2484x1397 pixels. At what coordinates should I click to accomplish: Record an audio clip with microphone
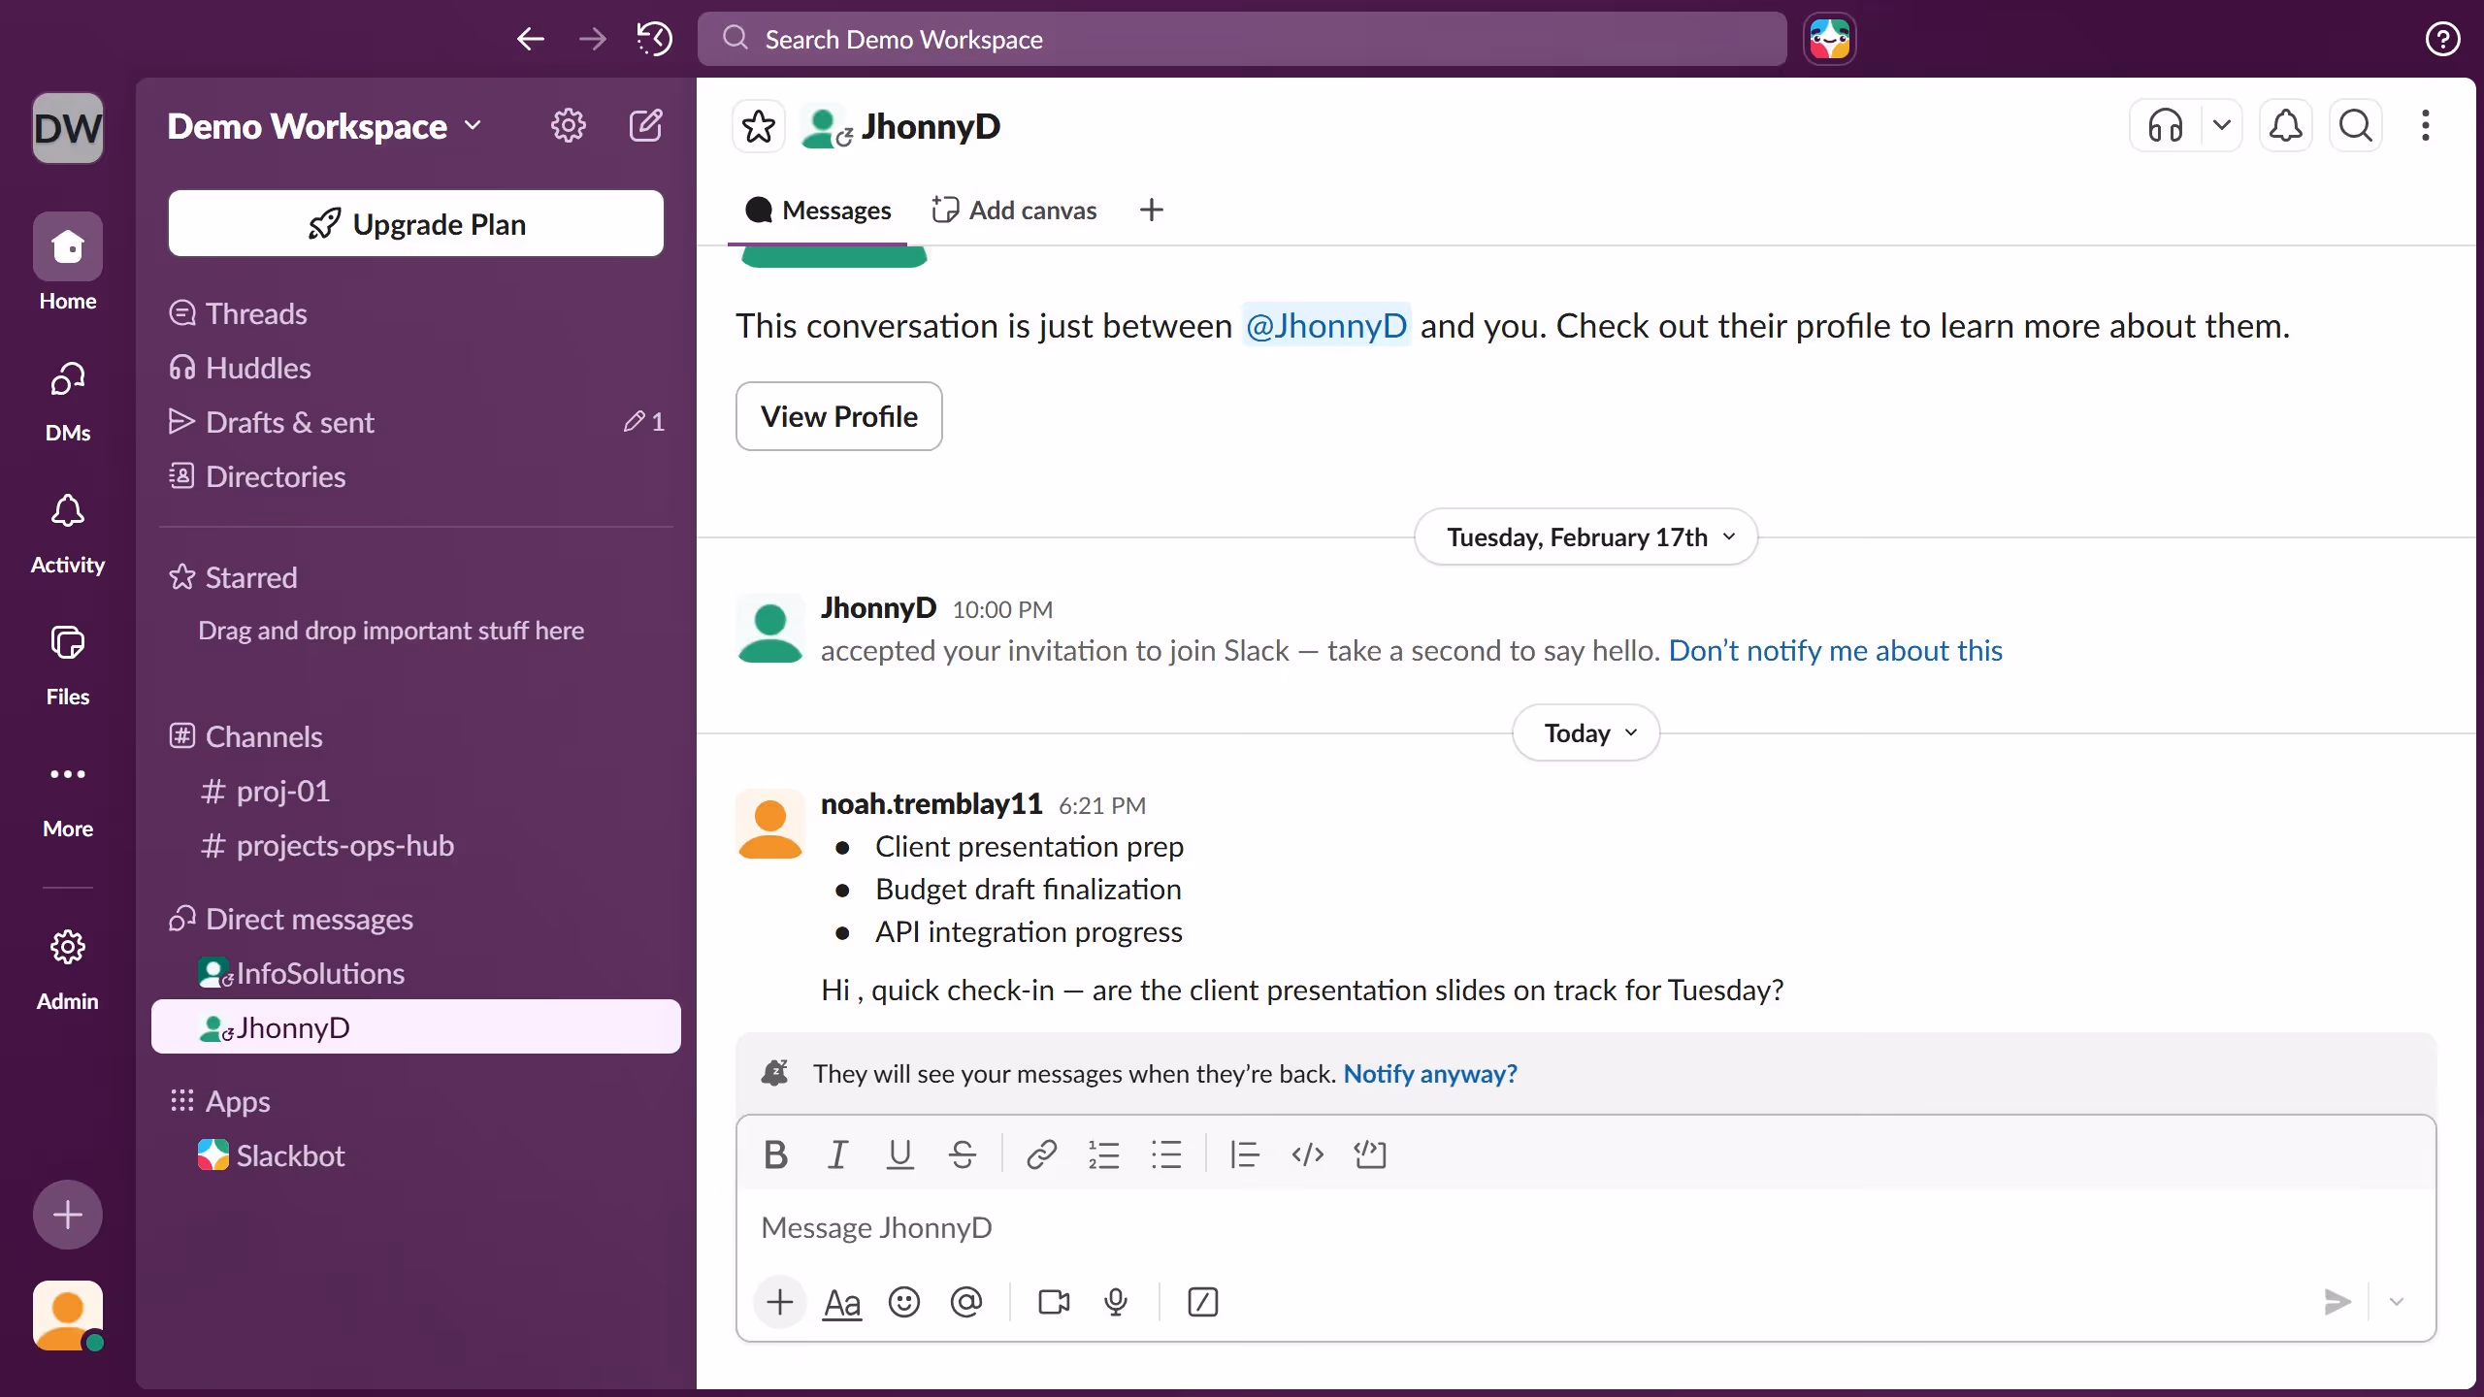[1115, 1302]
